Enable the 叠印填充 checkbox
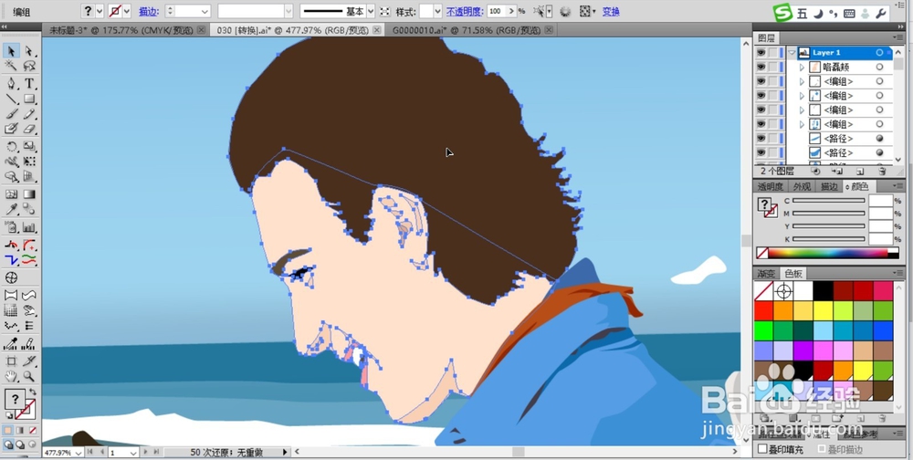Image resolution: width=913 pixels, height=460 pixels. coord(762,449)
